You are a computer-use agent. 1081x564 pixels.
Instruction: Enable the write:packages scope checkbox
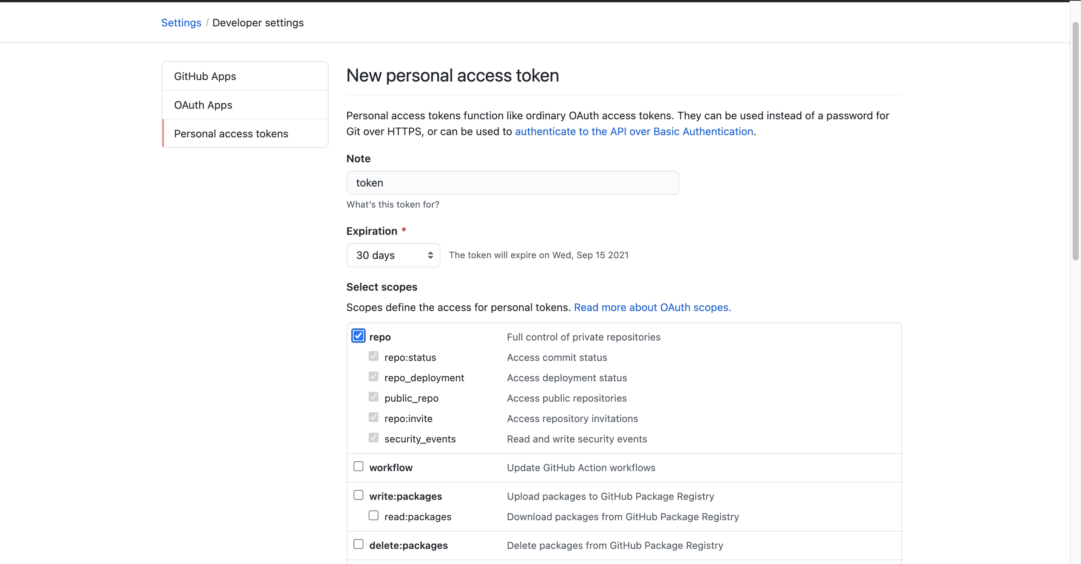[358, 495]
